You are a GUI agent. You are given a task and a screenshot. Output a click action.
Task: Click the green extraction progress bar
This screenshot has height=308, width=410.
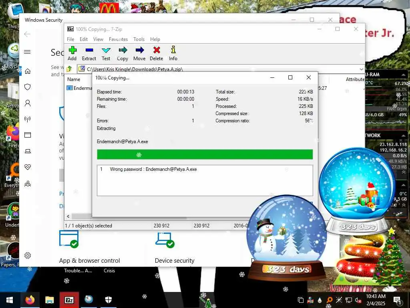[x=205, y=154]
